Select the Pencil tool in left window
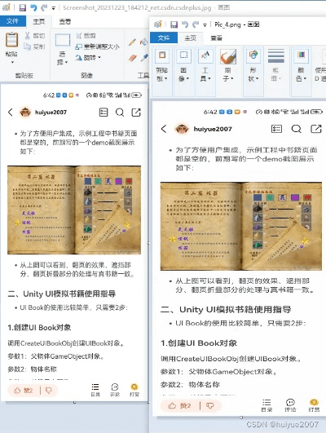326x433 pixels. [x=132, y=42]
